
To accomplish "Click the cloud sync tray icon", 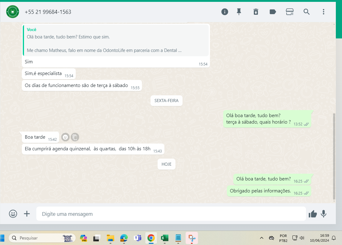I will click(x=271, y=238).
